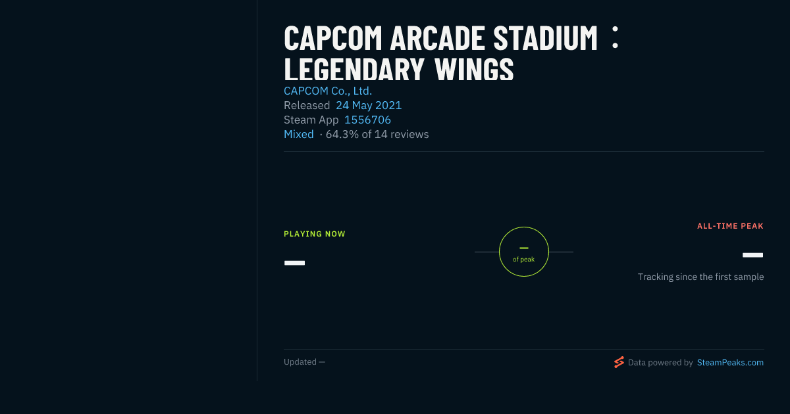Click the ALL-TIME PEAK label
This screenshot has height=414, width=790.
point(731,226)
